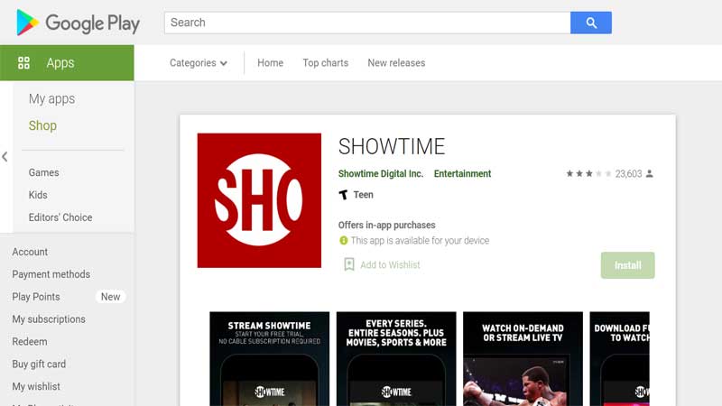Click the Teen rating label
The height and width of the screenshot is (406, 722).
364,195
